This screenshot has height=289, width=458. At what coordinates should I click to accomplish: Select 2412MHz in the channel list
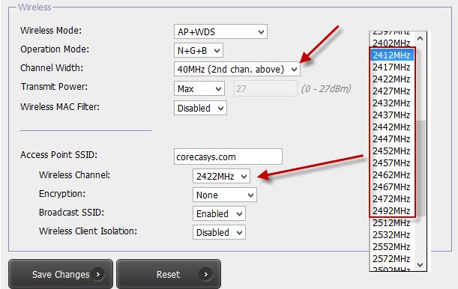click(392, 55)
